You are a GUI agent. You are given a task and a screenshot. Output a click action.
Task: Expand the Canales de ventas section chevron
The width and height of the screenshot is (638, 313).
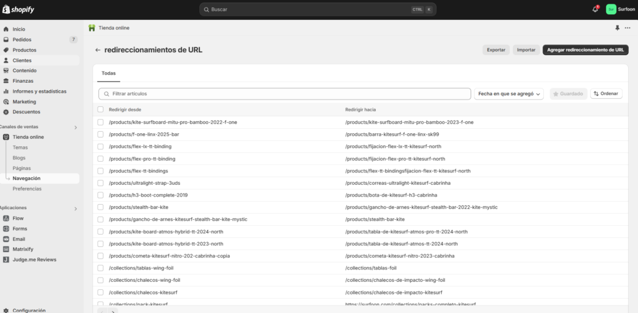click(75, 127)
